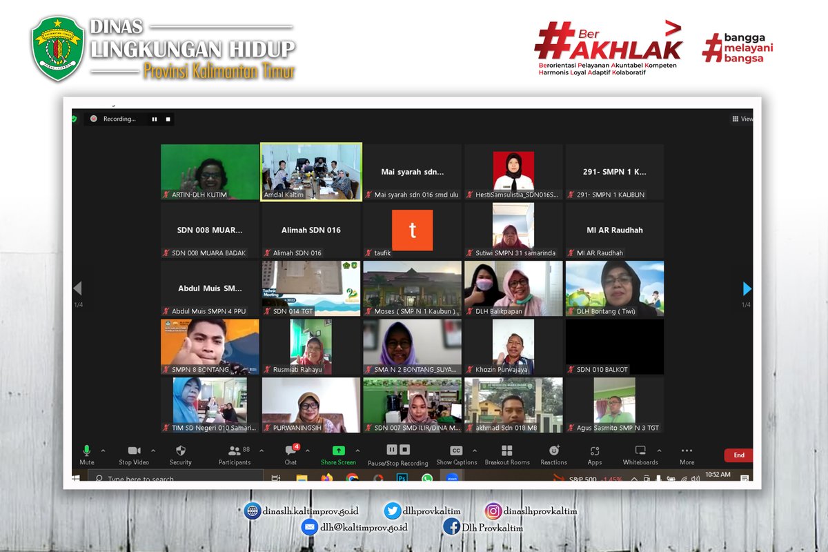
Task: Open the Security shield menu
Action: click(180, 454)
